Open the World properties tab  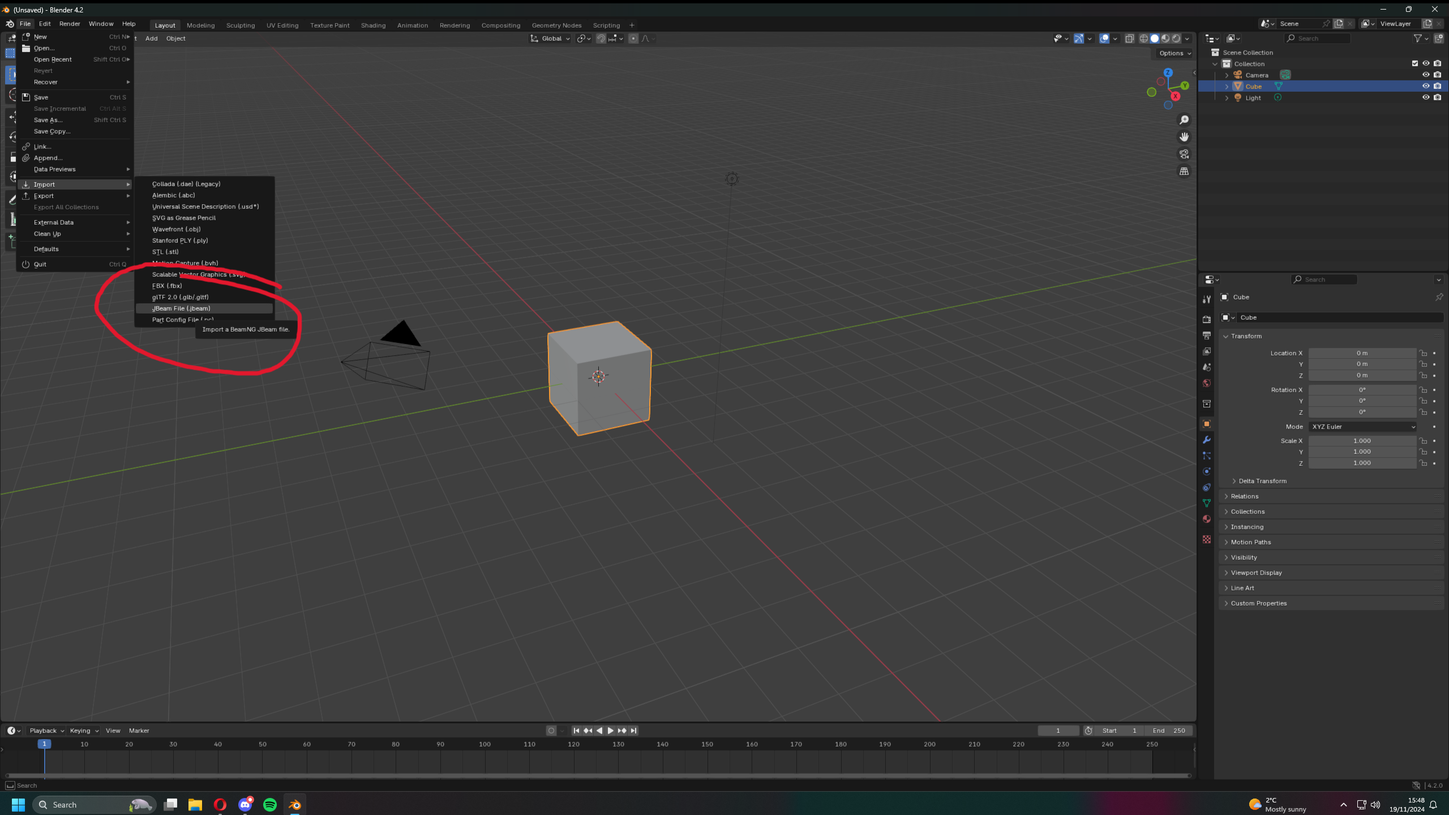[1206, 383]
